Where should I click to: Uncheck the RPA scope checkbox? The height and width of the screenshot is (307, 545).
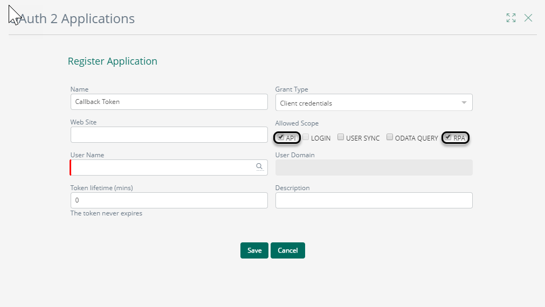coord(448,137)
